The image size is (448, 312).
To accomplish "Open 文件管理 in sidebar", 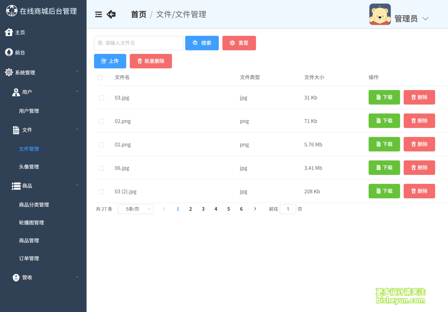I will coord(29,149).
